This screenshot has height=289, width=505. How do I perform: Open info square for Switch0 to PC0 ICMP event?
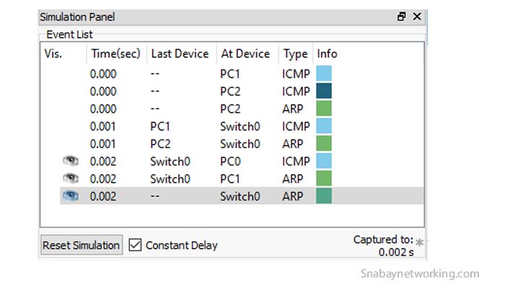324,160
